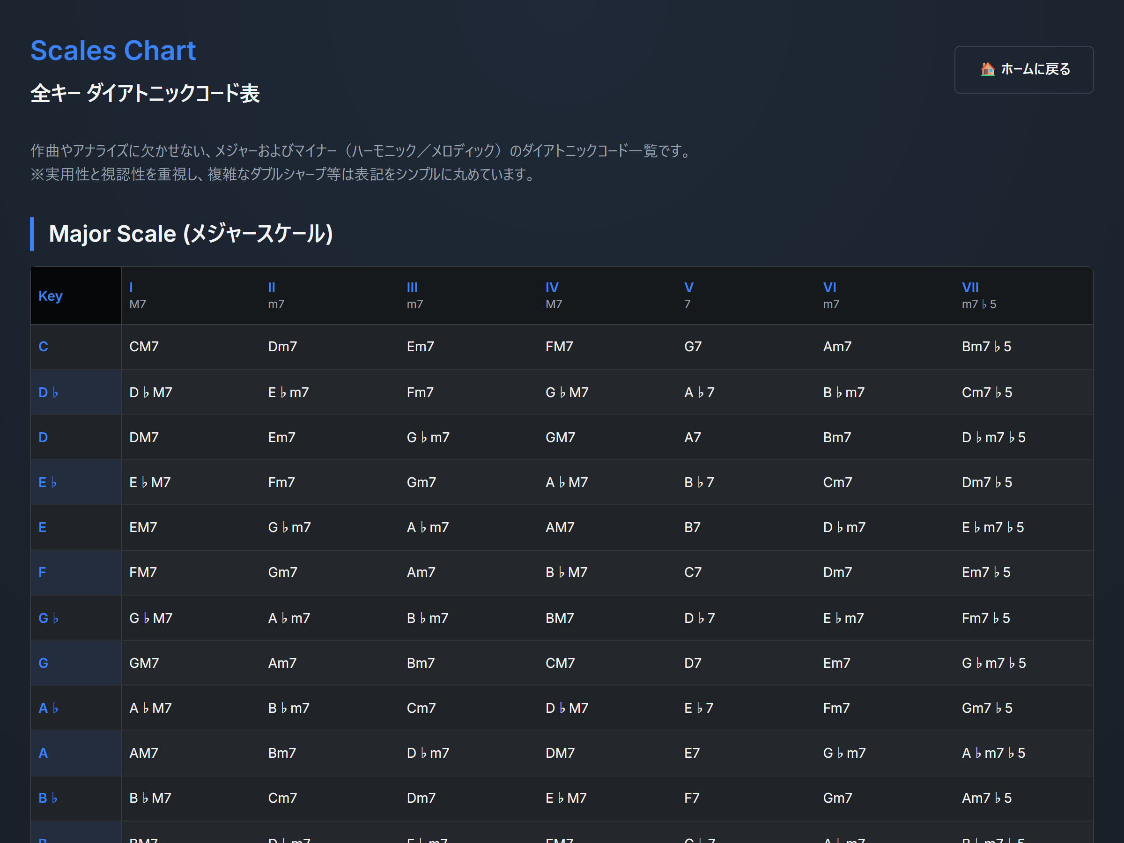Click the 全キー ダイアトニックコード表 subtitle
The width and height of the screenshot is (1124, 843).
coord(145,94)
